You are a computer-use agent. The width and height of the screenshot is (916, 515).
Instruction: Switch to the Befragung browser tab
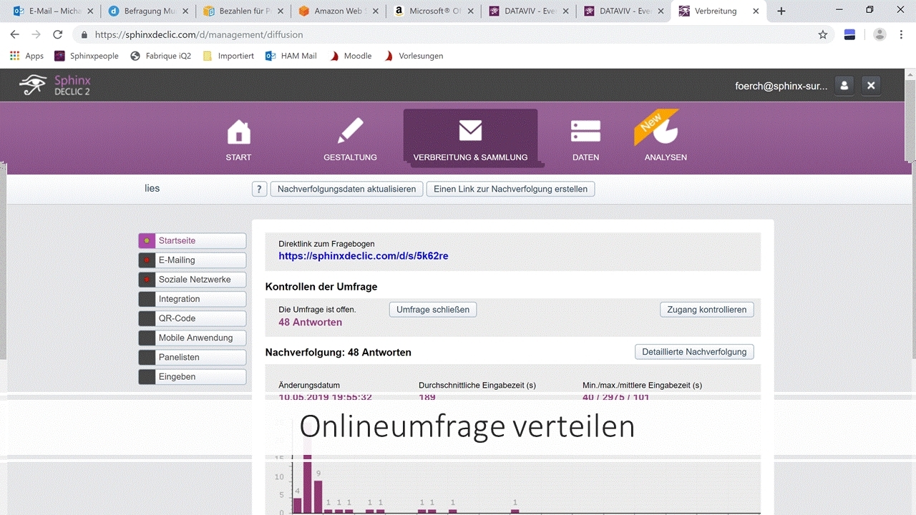(147, 11)
